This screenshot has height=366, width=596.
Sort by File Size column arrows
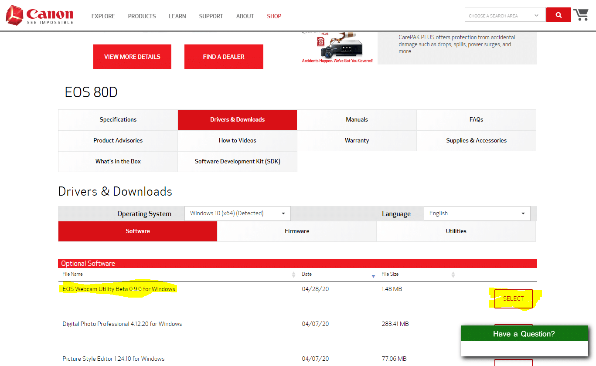[453, 274]
